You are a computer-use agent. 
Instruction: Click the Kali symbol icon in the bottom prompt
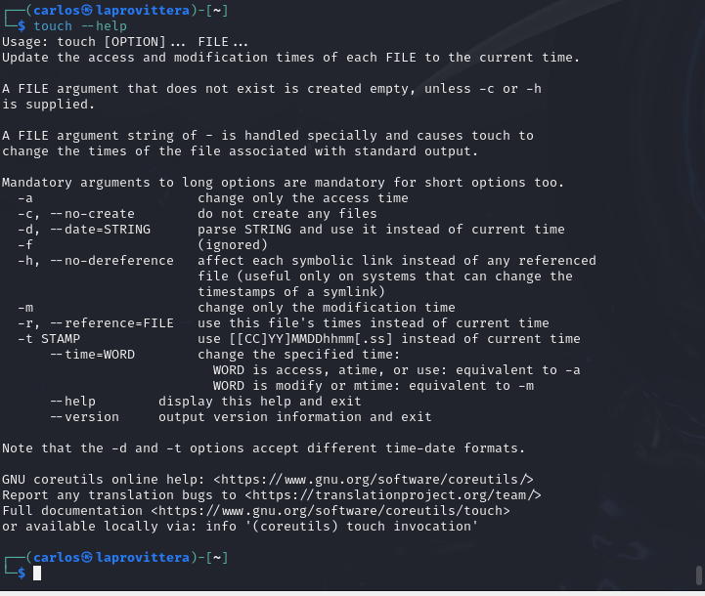(x=87, y=557)
